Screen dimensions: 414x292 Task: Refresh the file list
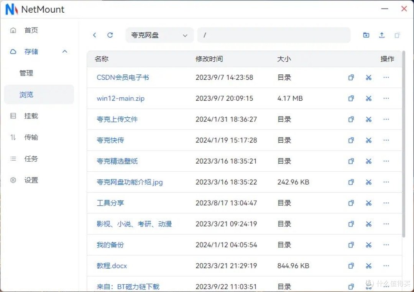tap(110, 35)
